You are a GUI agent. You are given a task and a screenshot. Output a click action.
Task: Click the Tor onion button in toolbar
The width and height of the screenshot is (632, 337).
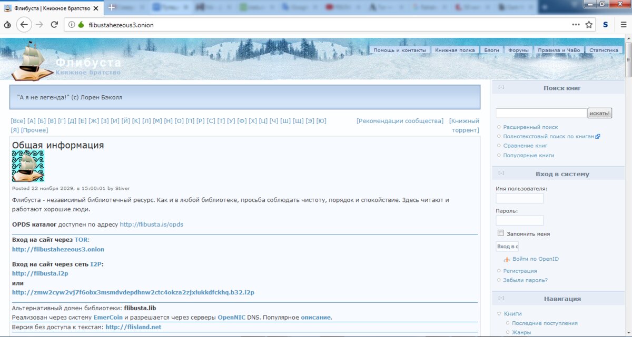click(7, 25)
